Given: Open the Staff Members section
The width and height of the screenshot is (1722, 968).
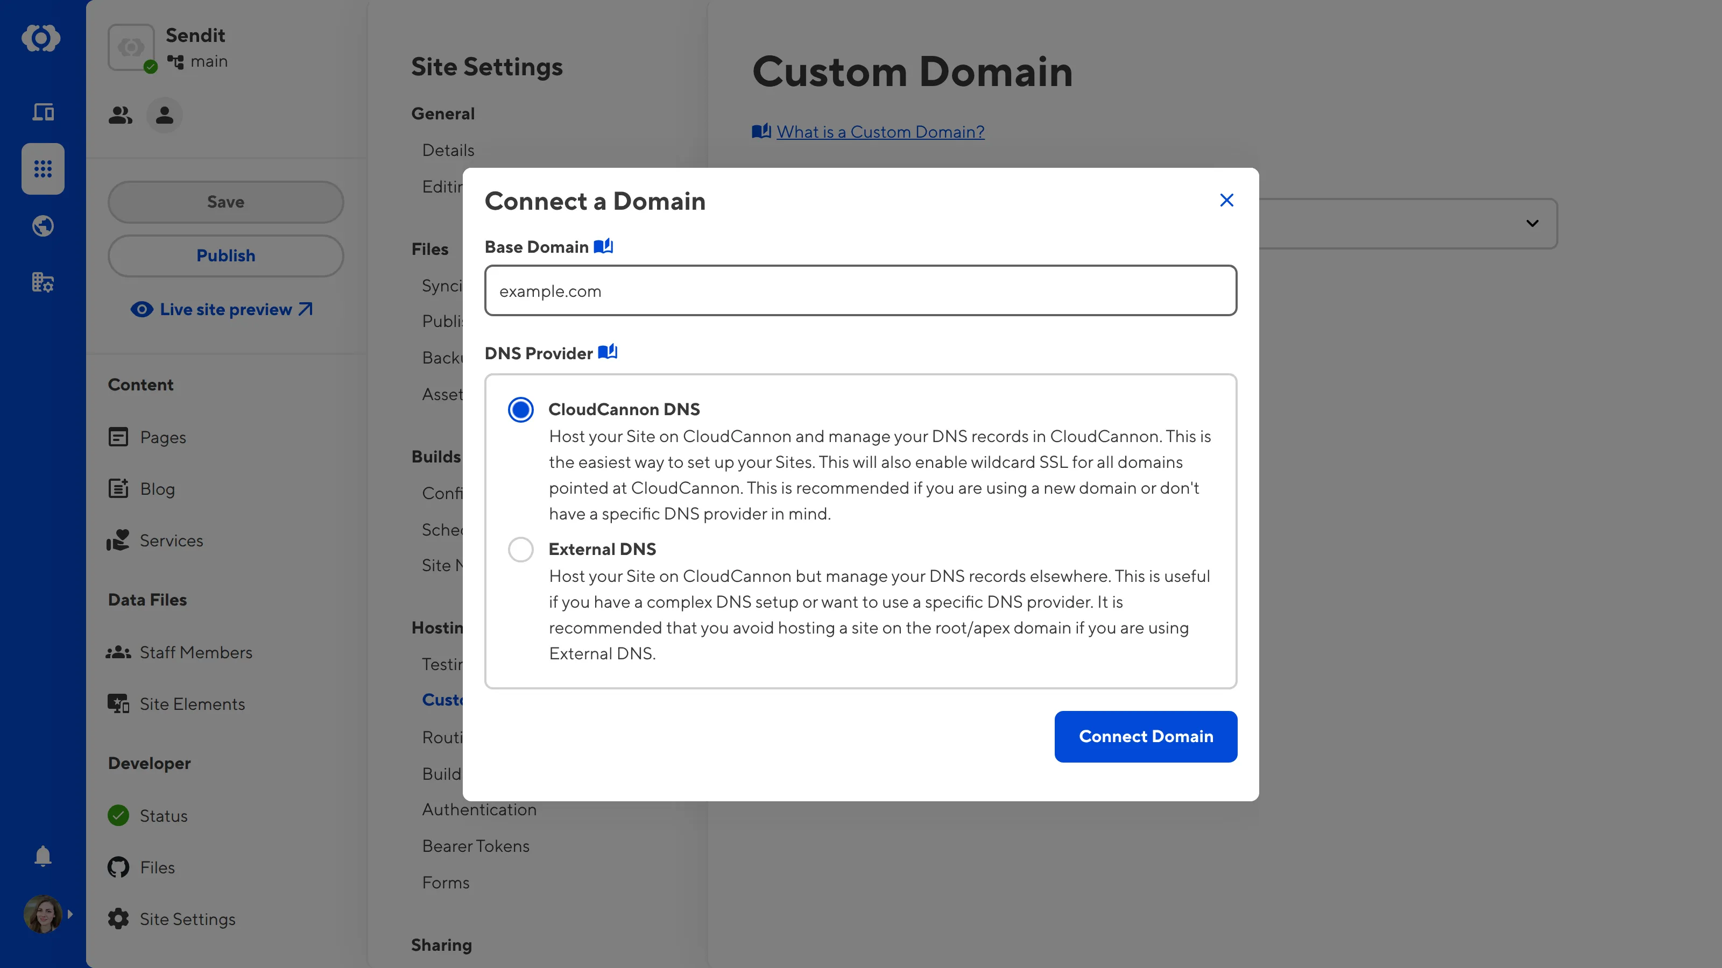Looking at the screenshot, I should [196, 653].
